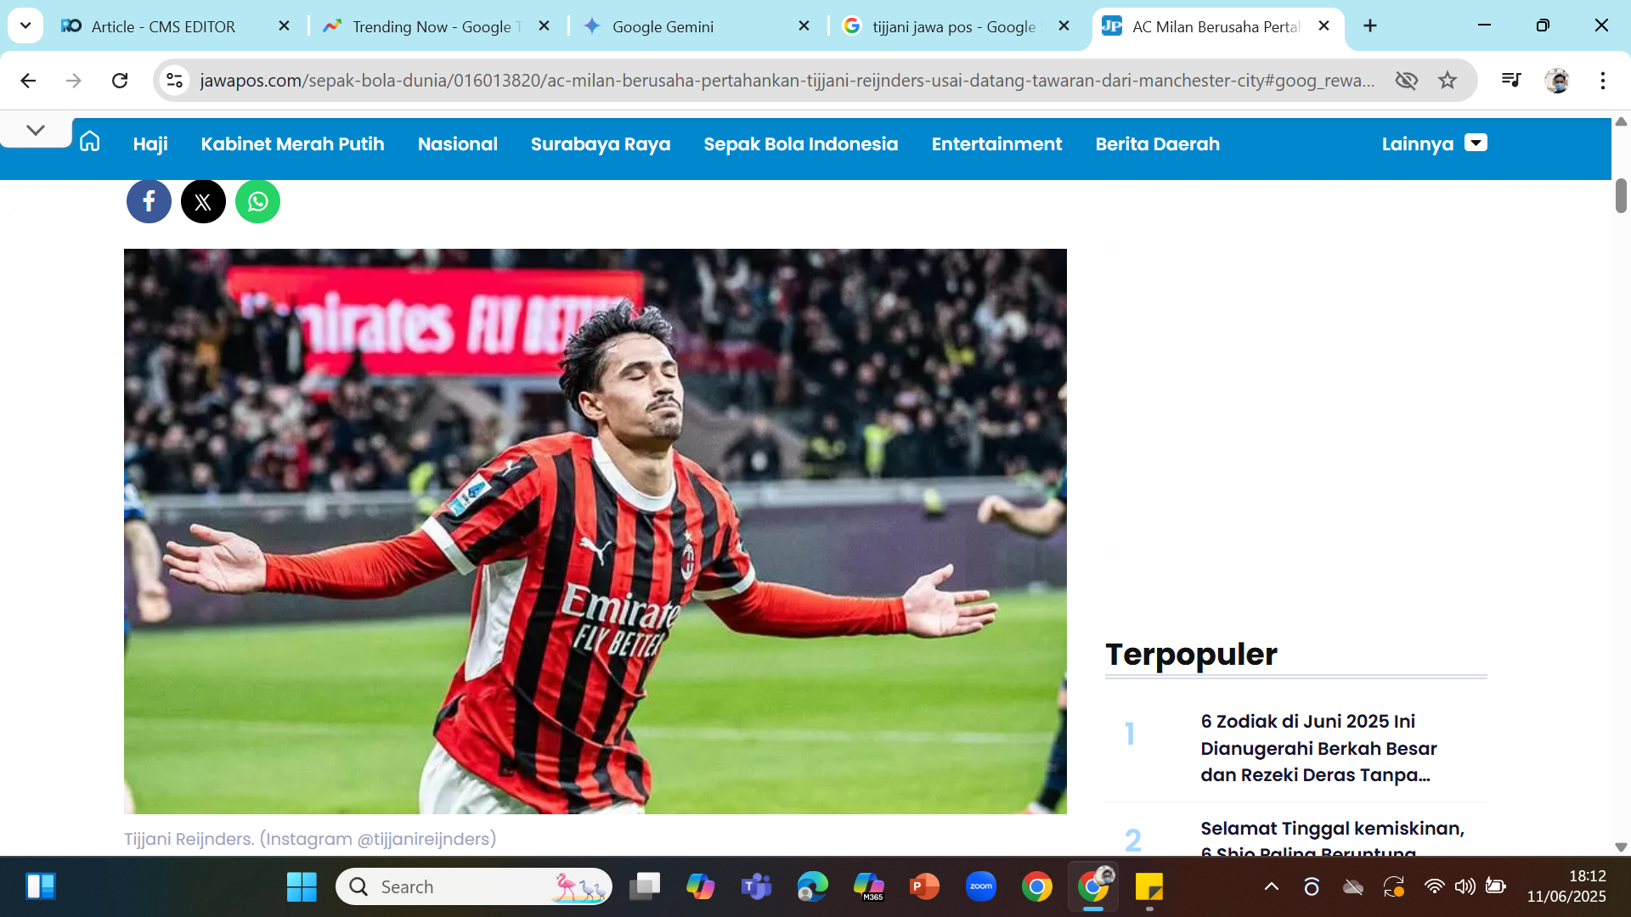Click the page vertical scrollbar thumb
This screenshot has height=917, width=1631.
tap(1621, 196)
